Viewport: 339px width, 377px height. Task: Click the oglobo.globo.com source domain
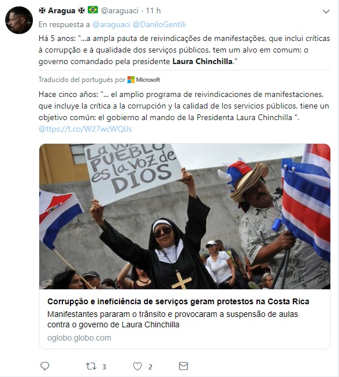[79, 338]
